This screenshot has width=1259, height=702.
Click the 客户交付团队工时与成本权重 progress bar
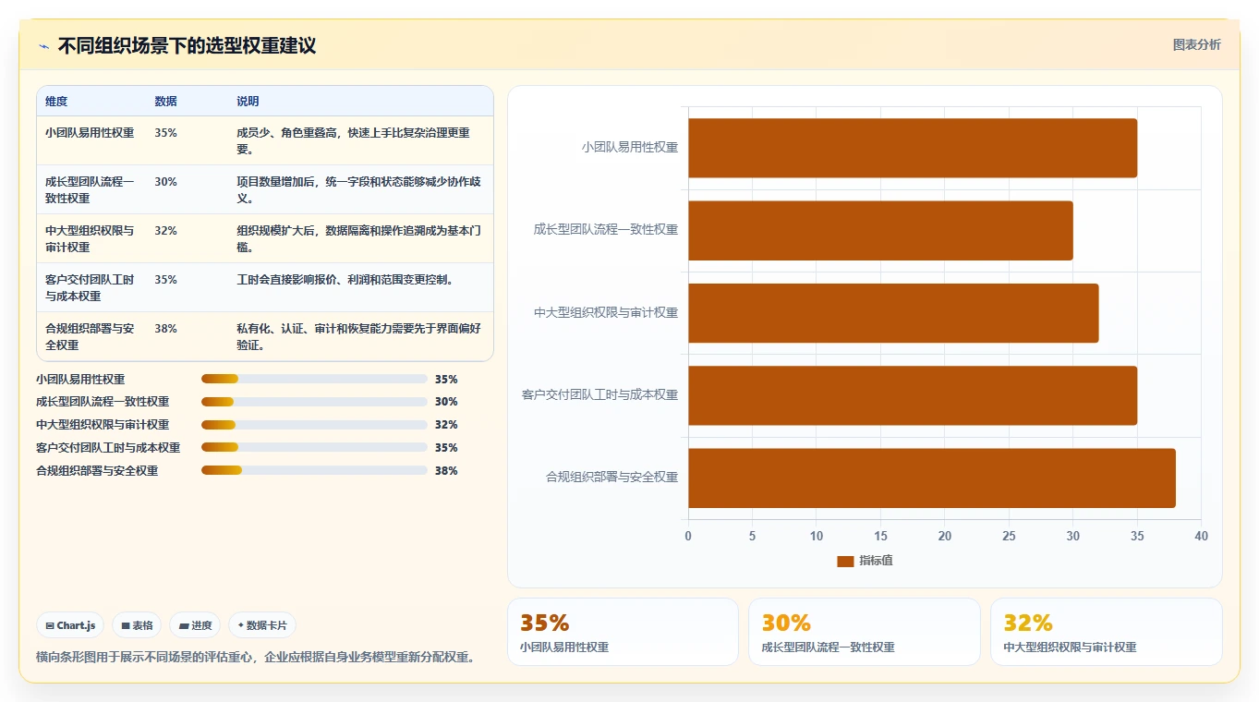click(x=314, y=448)
